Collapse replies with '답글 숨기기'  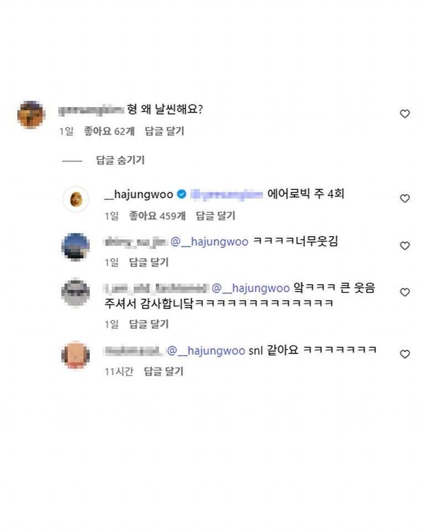coord(120,160)
